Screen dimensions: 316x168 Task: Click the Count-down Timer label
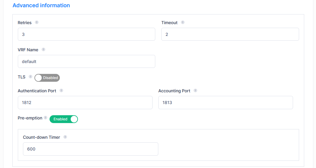[x=41, y=137]
